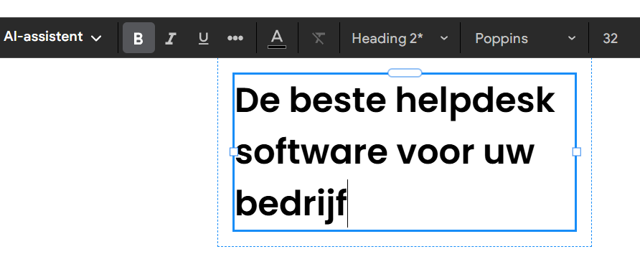Image resolution: width=640 pixels, height=267 pixels.
Task: Open the AI-assistent dropdown
Action: point(52,37)
